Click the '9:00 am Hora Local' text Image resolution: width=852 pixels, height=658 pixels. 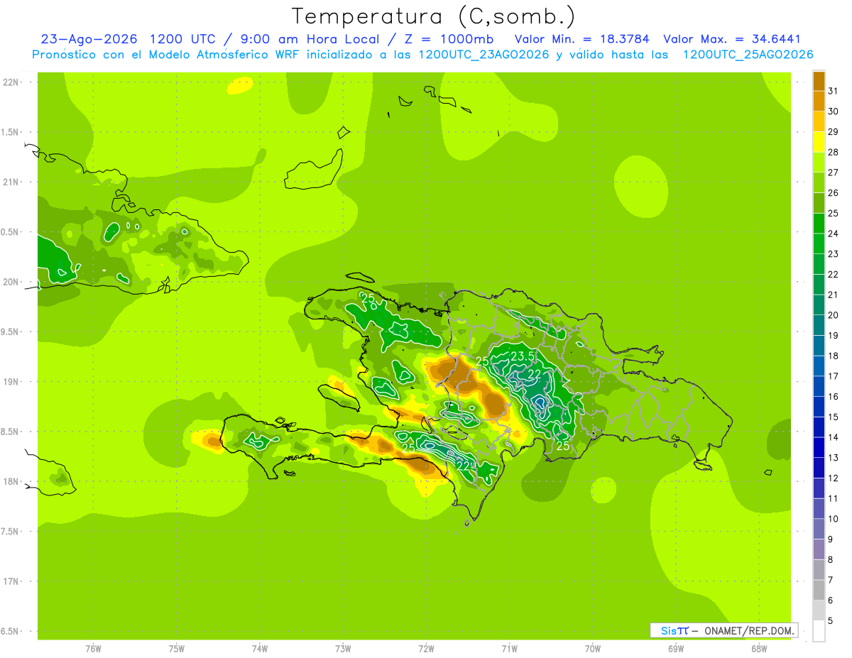click(x=311, y=39)
